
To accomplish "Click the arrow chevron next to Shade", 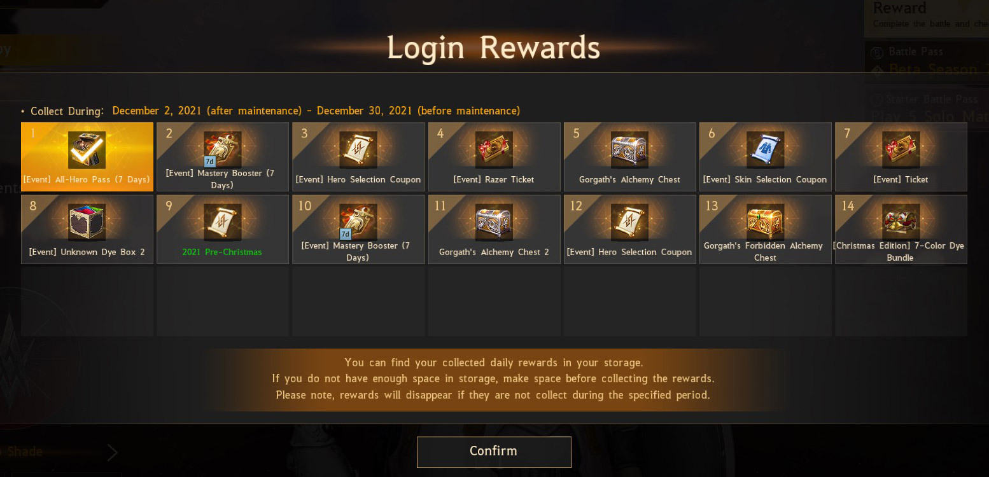I will point(112,452).
